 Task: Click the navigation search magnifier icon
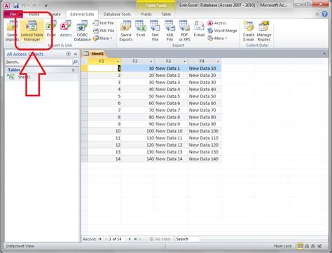tap(76, 62)
